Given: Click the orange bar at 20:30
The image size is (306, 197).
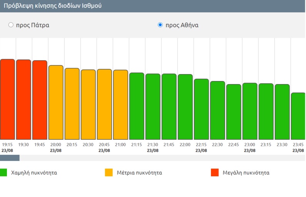Looking at the screenshot, I should [x=88, y=104].
